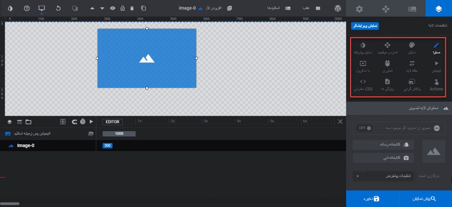
Task: Open the module settings gear tab
Action: 359,9
